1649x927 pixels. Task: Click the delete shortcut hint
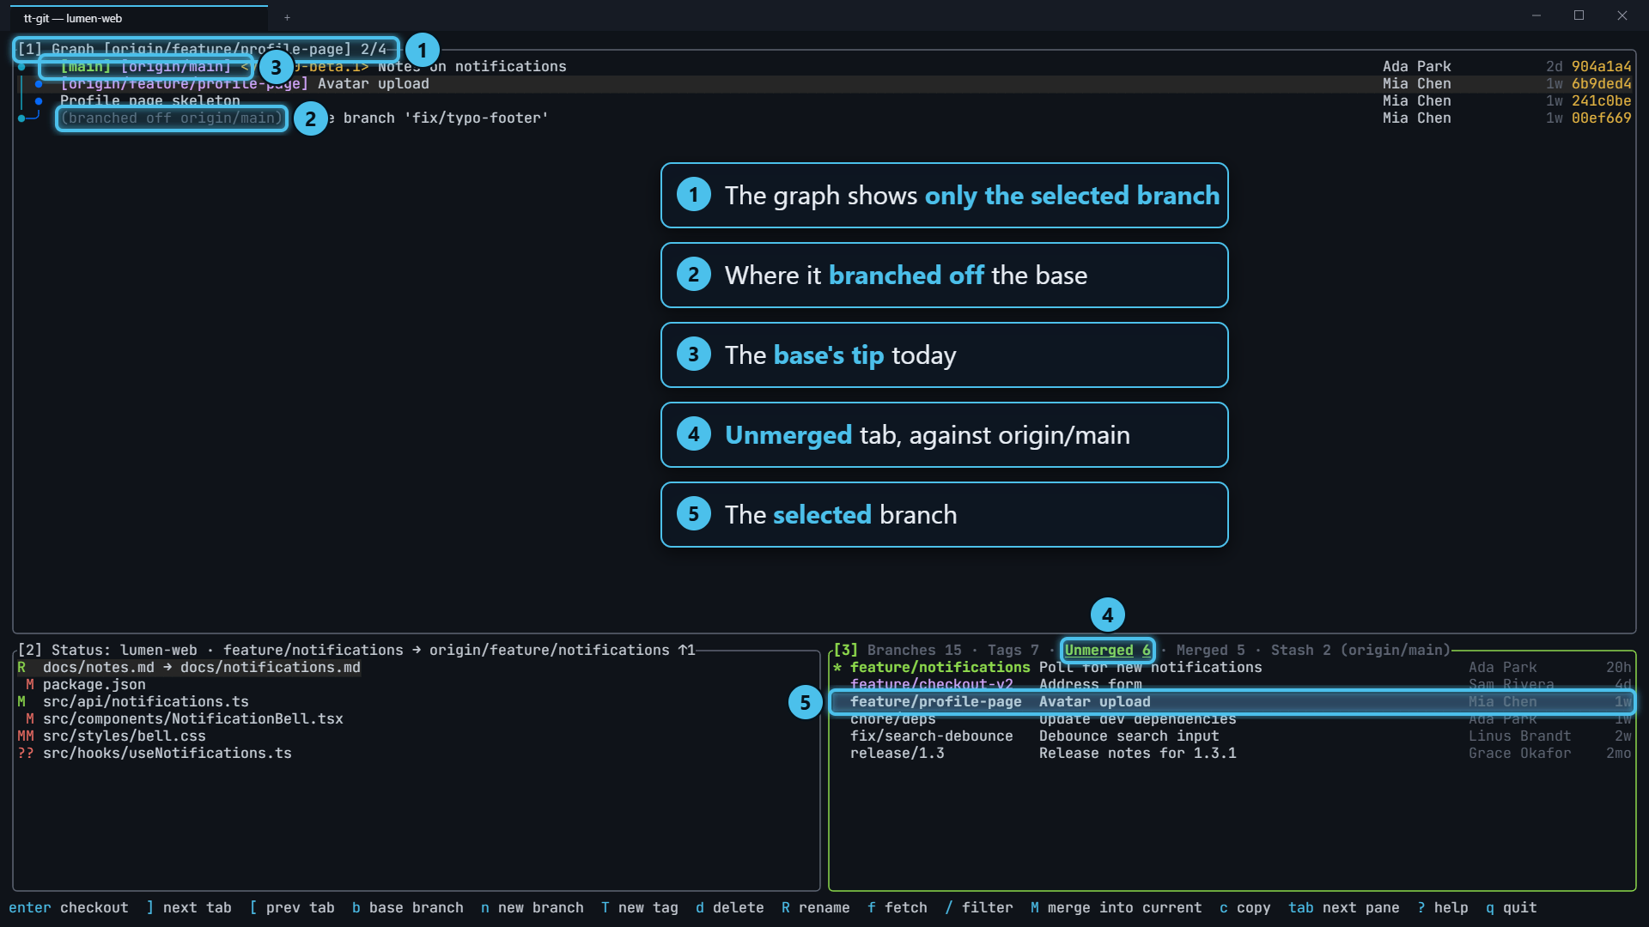[x=730, y=907]
